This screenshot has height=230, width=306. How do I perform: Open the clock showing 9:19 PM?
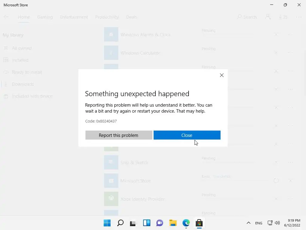292,223
